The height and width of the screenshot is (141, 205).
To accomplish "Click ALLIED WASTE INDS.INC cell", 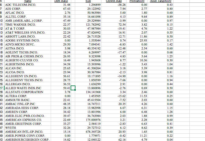I will coord(28,88).
